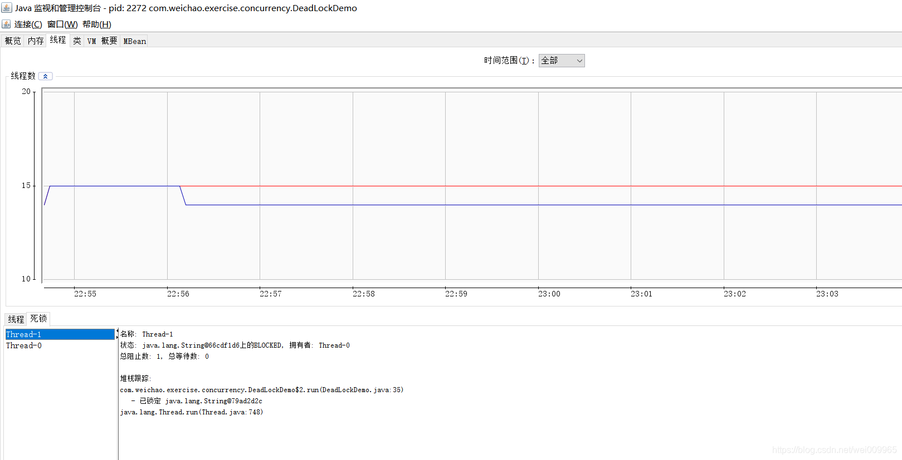Click the 线程数 panel title
The image size is (902, 460).
click(x=23, y=76)
